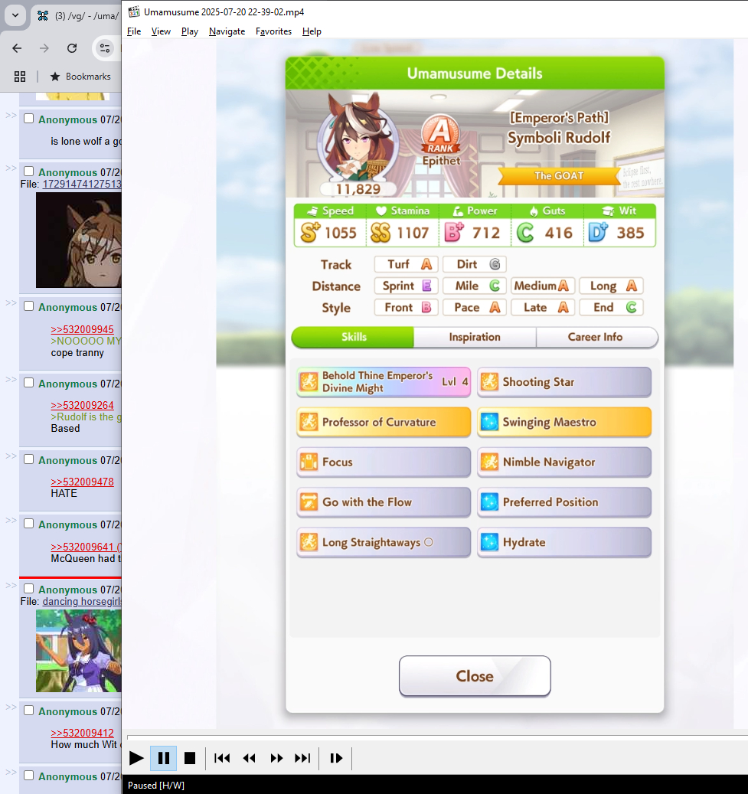Open the Help menu
This screenshot has height=794, width=748.
point(312,31)
